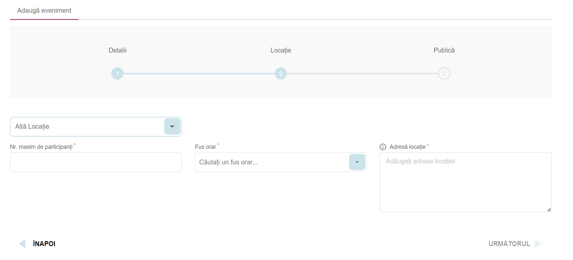Click the info icon beside Adresă locație

pyautogui.click(x=382, y=147)
